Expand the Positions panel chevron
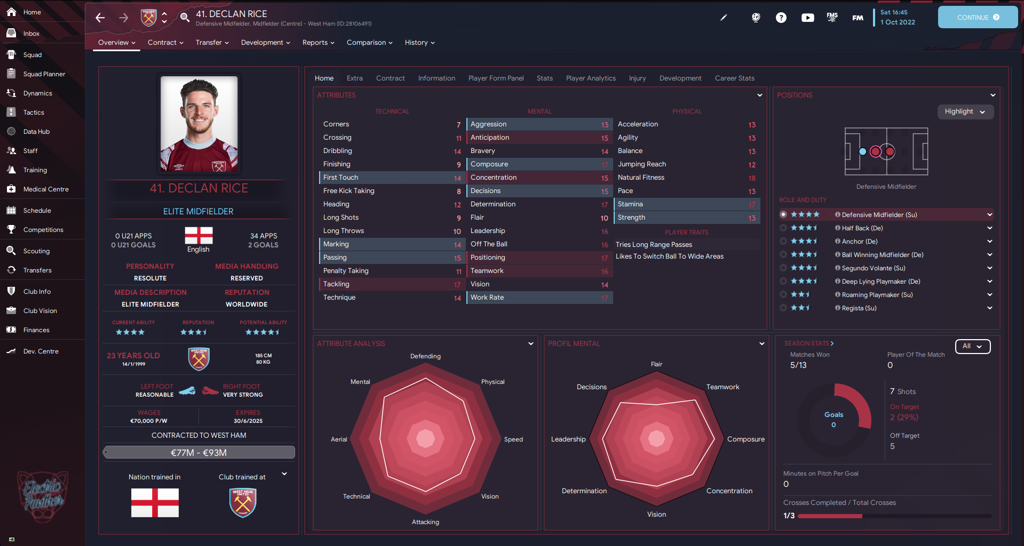 [993, 95]
